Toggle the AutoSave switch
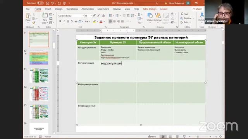The width and height of the screenshot is (248, 139). pos(40,3)
